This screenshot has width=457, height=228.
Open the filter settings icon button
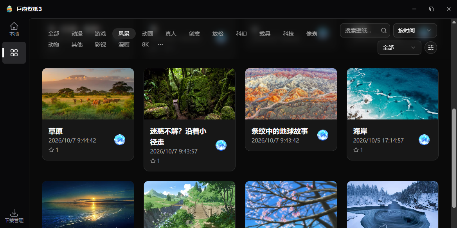point(430,48)
